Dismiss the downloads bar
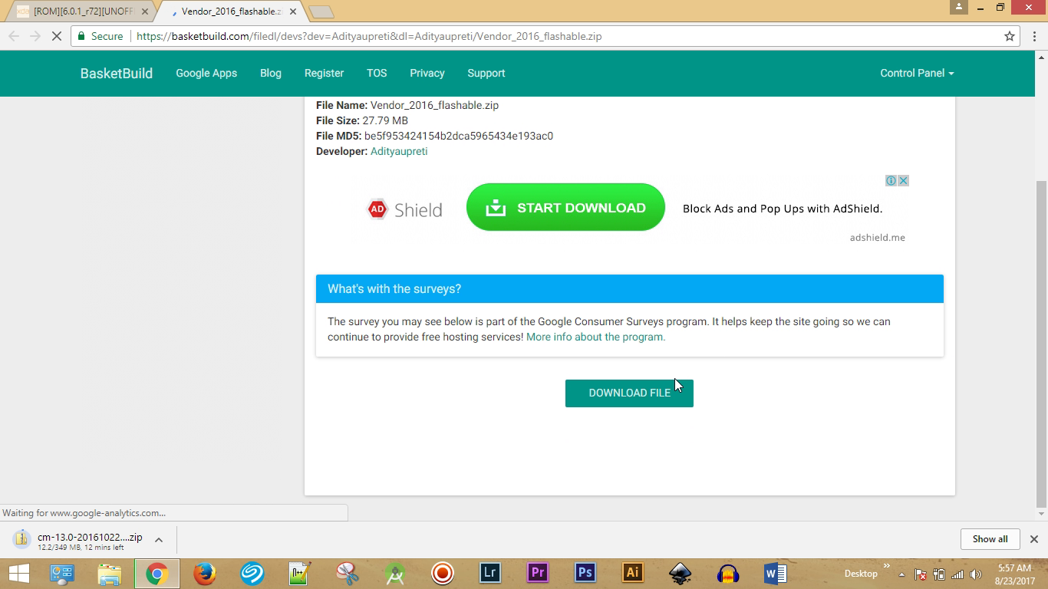 click(x=1033, y=539)
